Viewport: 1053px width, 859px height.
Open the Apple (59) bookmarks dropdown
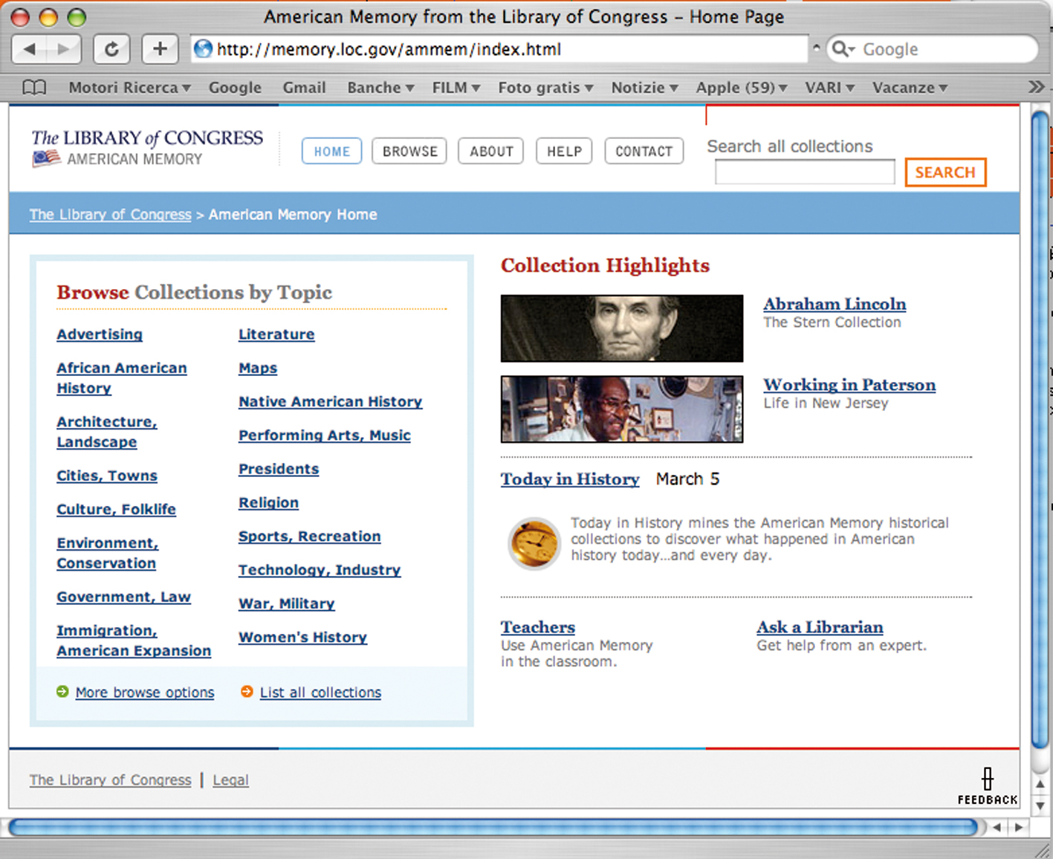coord(742,88)
